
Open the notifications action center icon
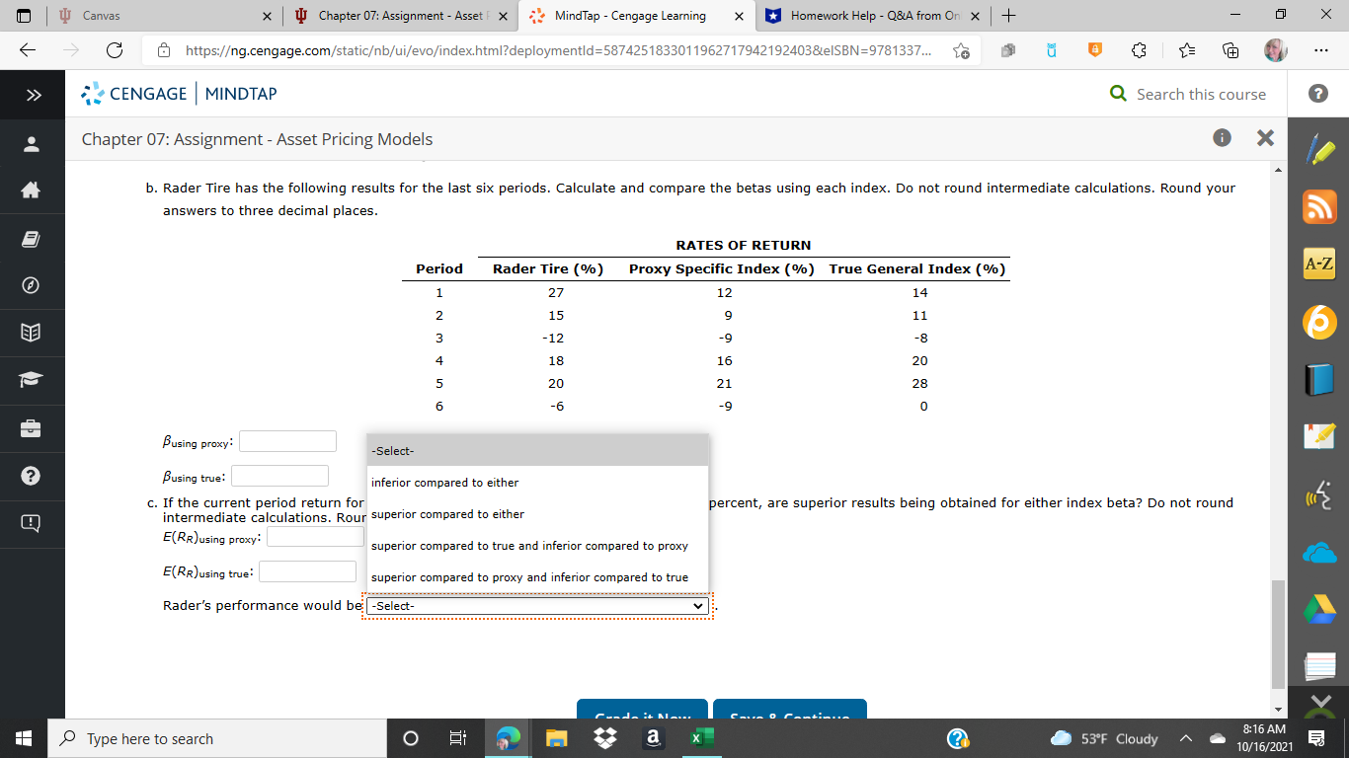coord(1316,738)
